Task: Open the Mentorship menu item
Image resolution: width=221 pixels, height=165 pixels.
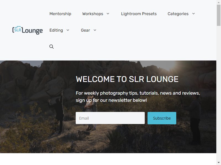Action: click(60, 14)
